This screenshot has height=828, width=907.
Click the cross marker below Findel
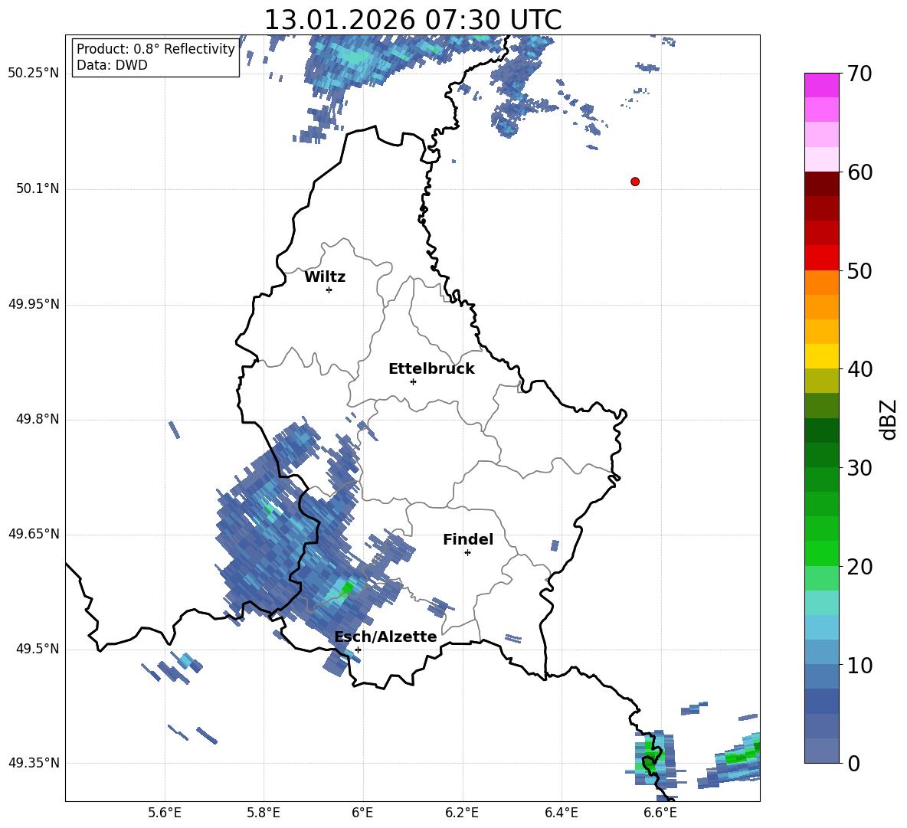[467, 553]
